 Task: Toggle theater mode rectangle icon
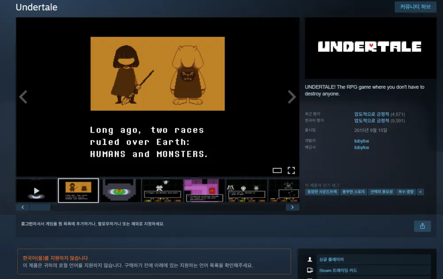tap(277, 170)
